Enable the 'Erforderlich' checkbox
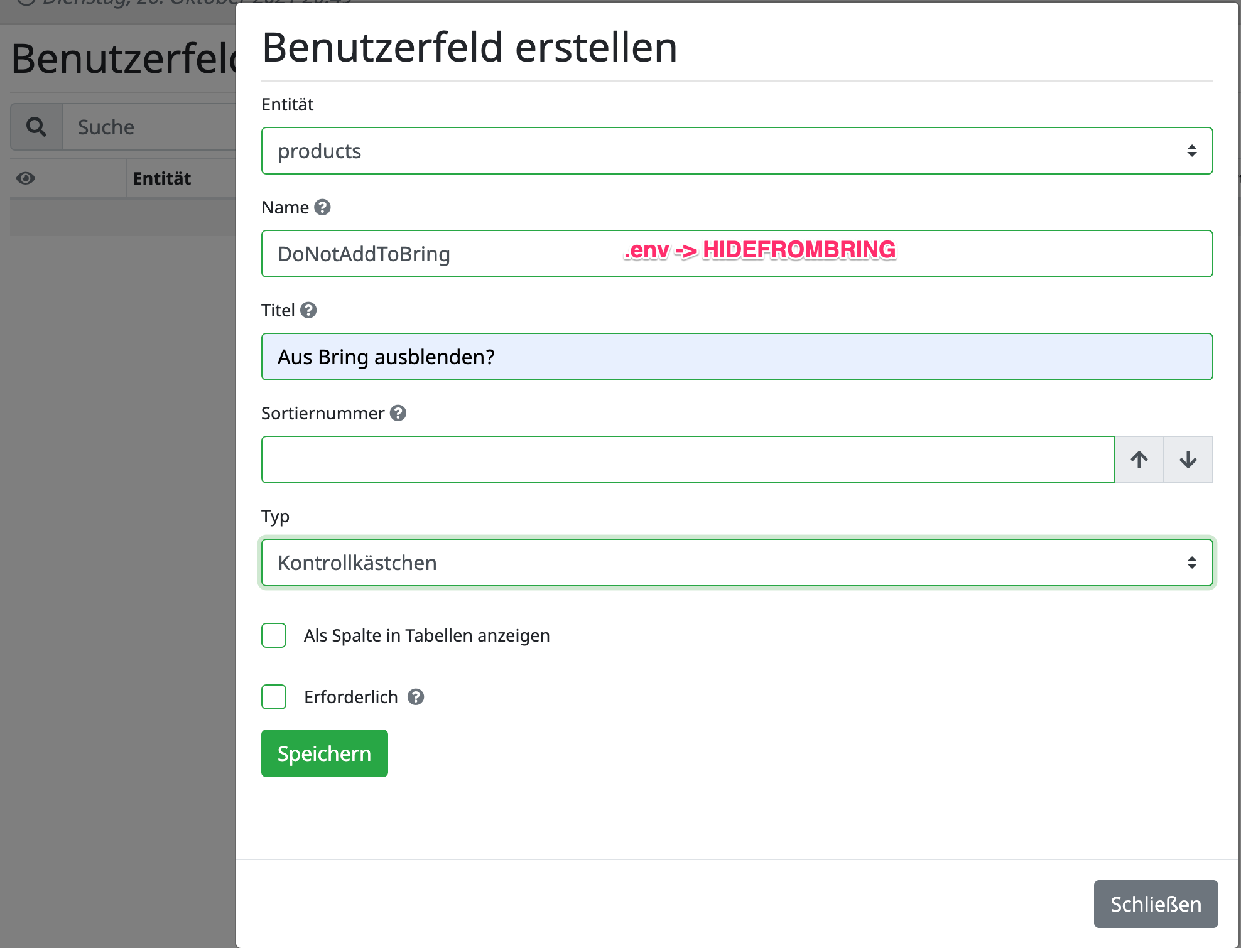 pos(275,696)
